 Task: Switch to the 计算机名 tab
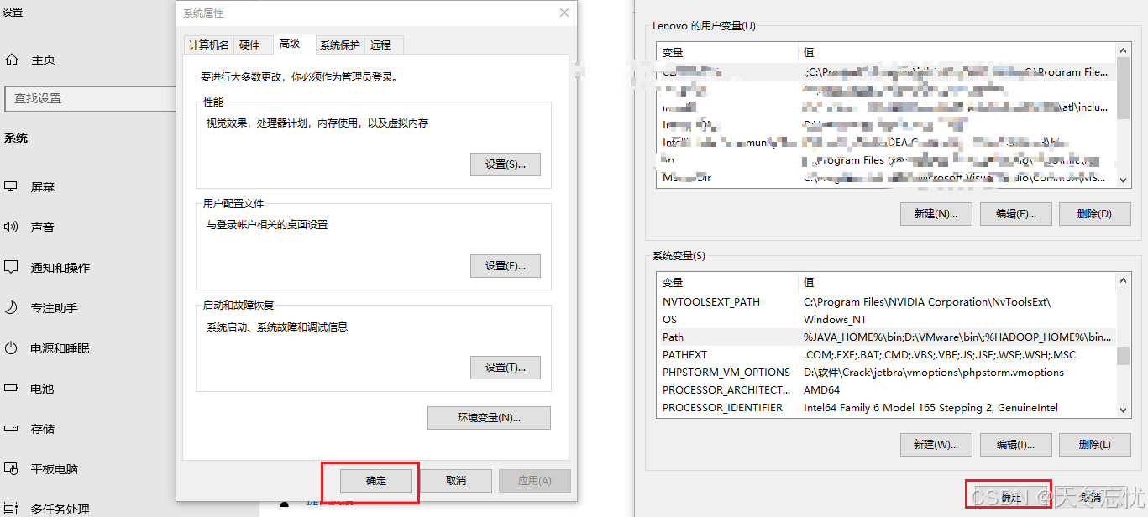coord(207,44)
